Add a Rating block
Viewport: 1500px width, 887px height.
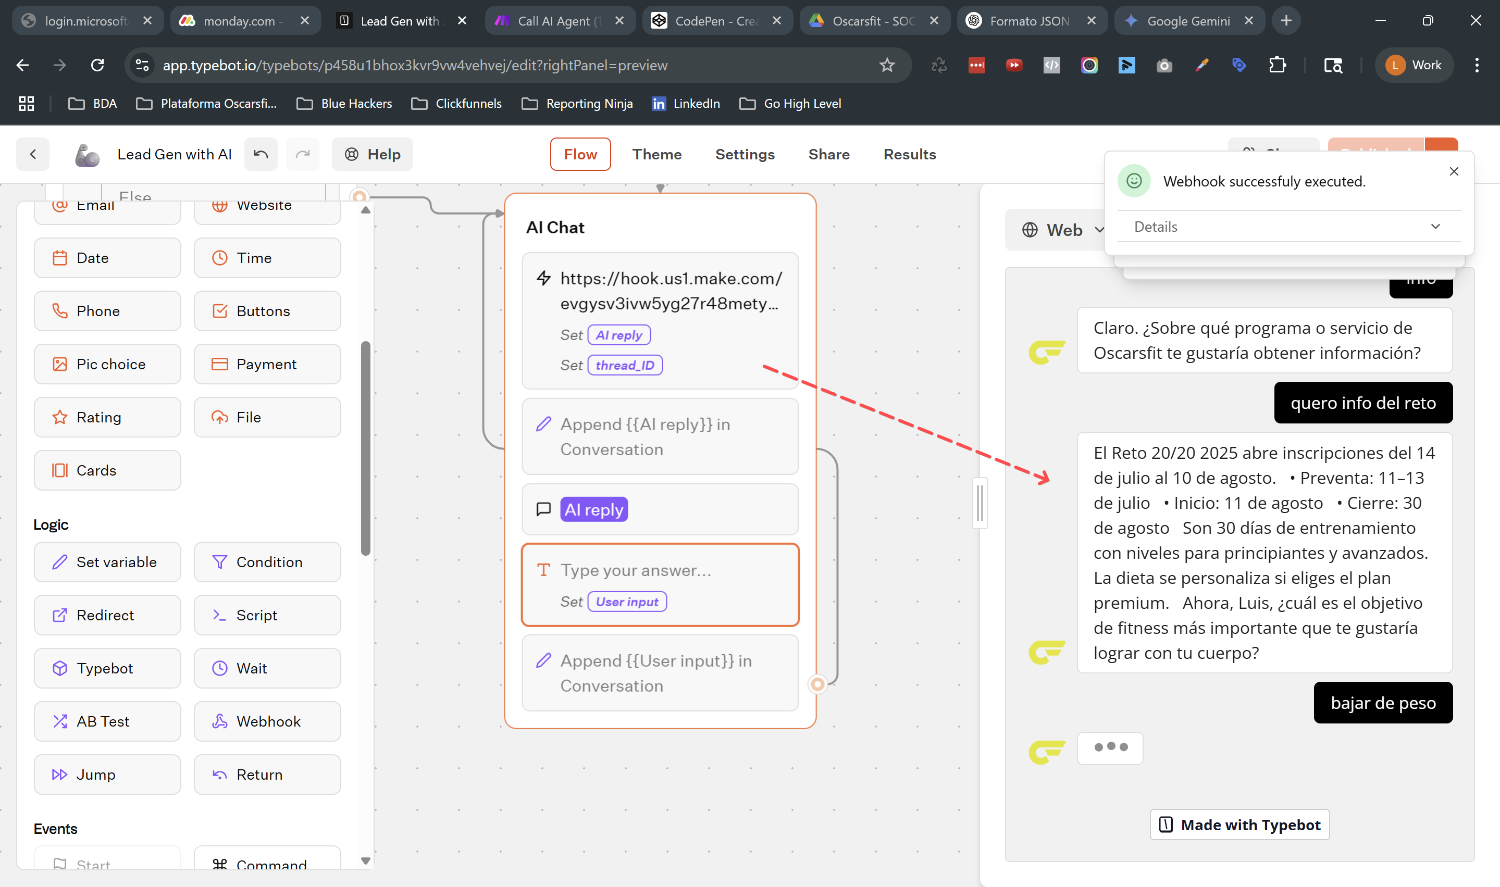(107, 417)
